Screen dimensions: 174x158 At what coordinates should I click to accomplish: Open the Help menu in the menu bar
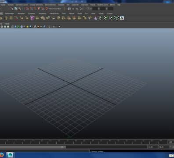point(119,5)
